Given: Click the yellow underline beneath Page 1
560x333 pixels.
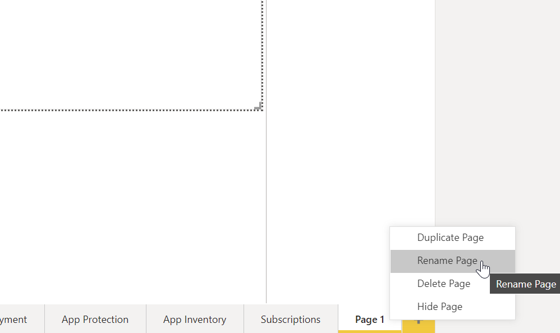Looking at the screenshot, I should tap(369, 330).
